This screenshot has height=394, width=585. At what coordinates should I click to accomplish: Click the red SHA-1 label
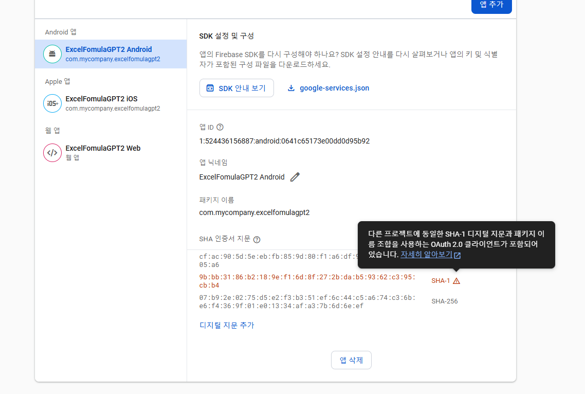tap(441, 281)
